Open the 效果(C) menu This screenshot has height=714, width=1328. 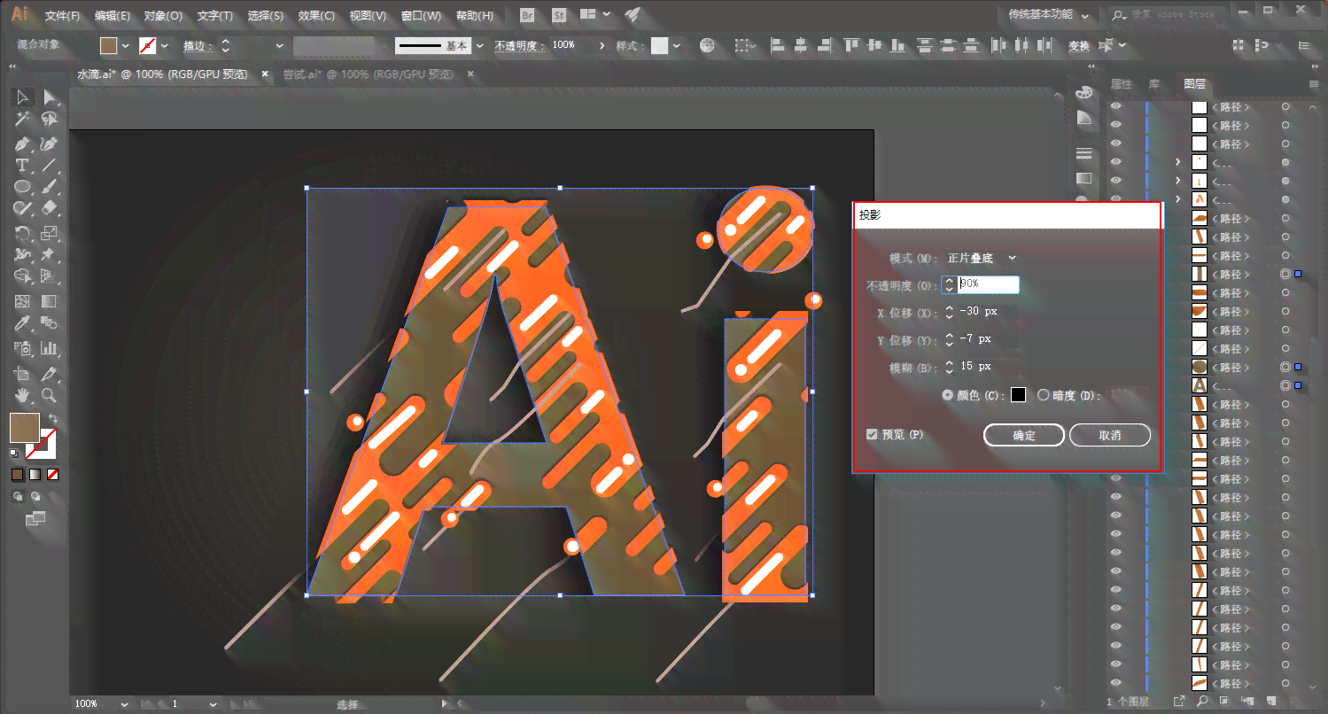(316, 16)
